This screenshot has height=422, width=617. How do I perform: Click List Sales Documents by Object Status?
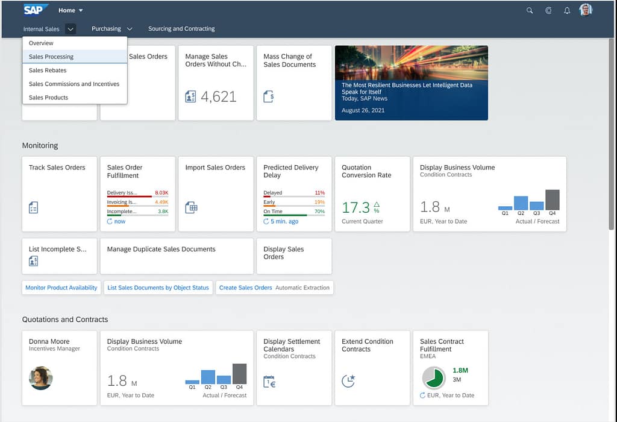158,288
